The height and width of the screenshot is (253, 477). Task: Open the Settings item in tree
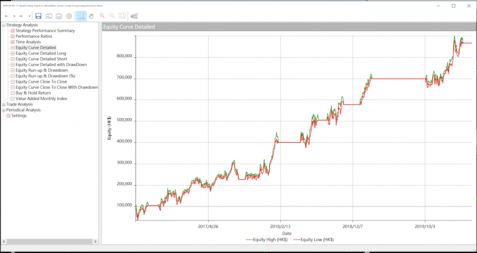tap(19, 116)
